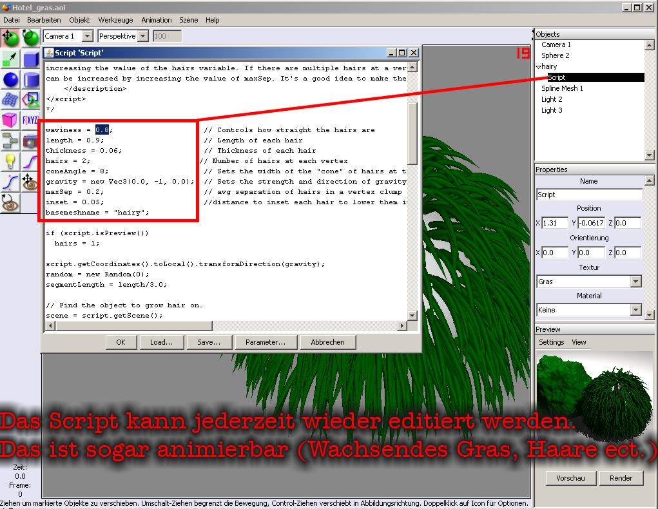Open the Preview View menu
The width and height of the screenshot is (658, 509).
point(579,342)
